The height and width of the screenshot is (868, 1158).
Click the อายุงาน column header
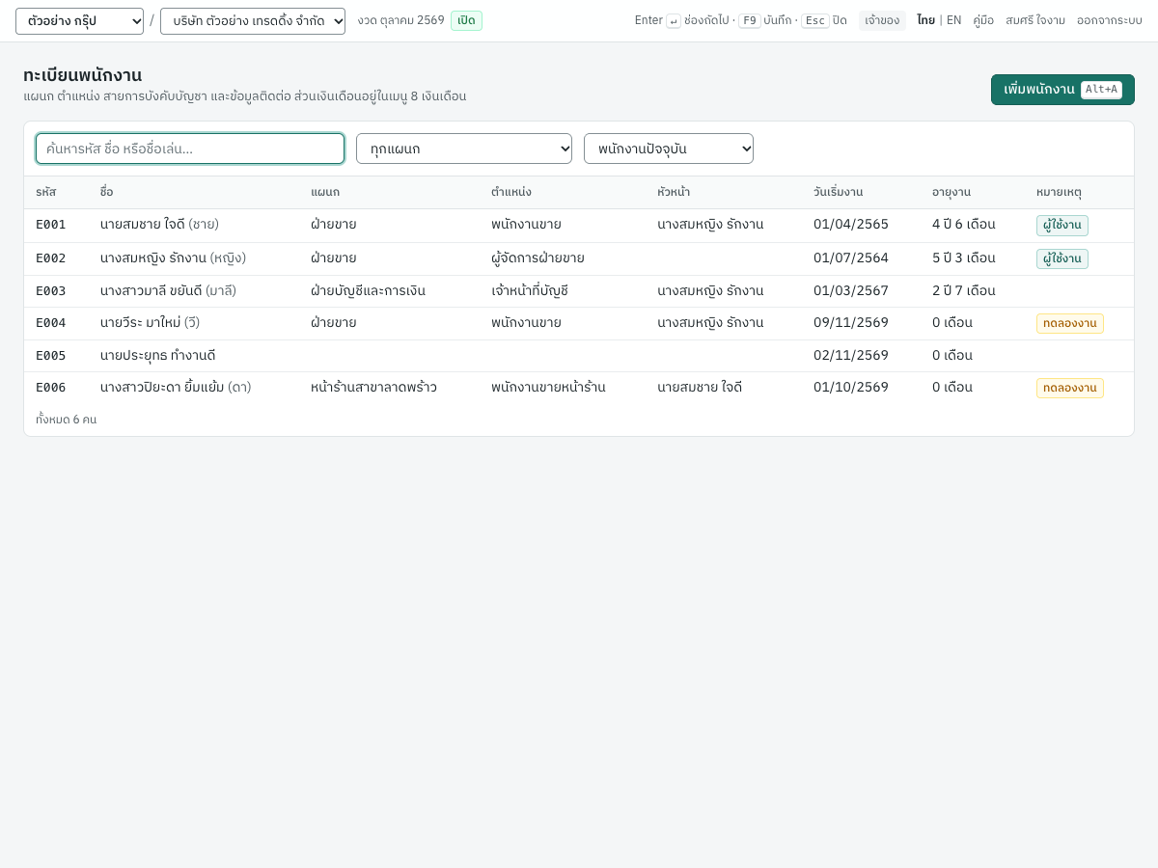951,192
